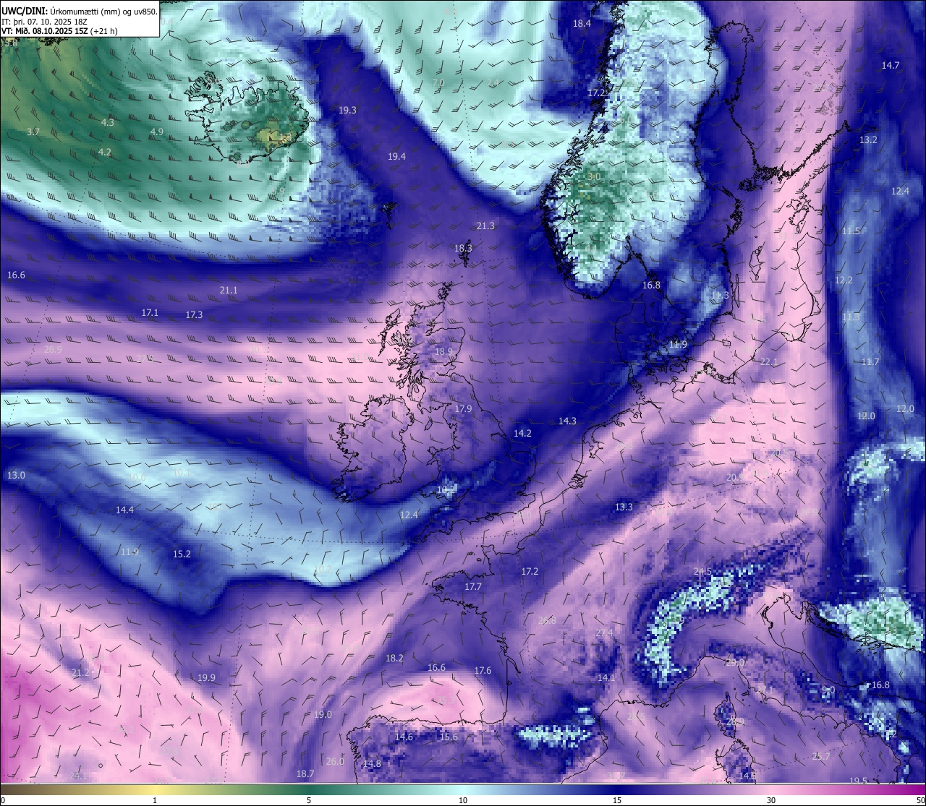Click the 21.1 value in the North Atlantic
This screenshot has height=806, width=926.
(x=228, y=290)
